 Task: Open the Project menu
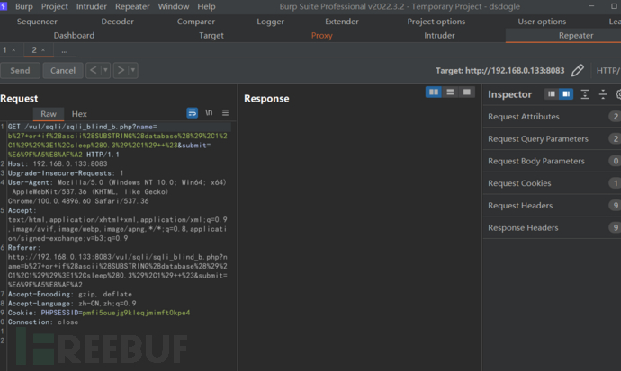(x=55, y=6)
